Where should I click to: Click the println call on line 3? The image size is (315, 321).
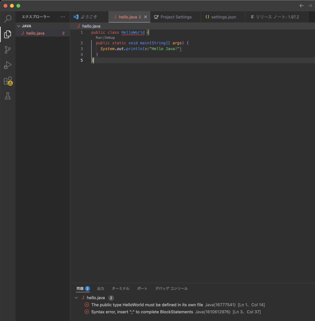[134, 49]
